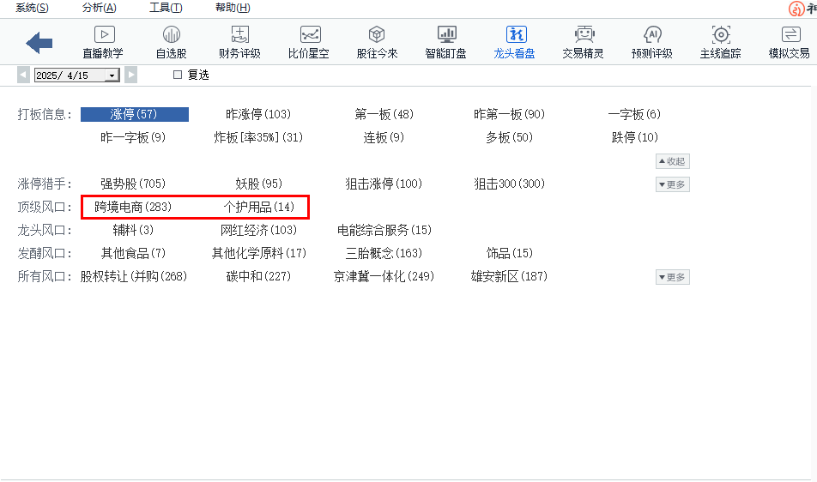Open the date dropdown arrow
The width and height of the screenshot is (817, 482).
(x=112, y=75)
